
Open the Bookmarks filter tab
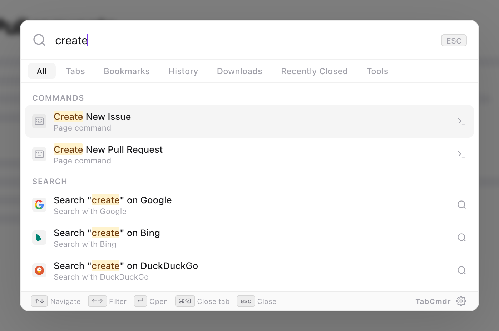127,71
